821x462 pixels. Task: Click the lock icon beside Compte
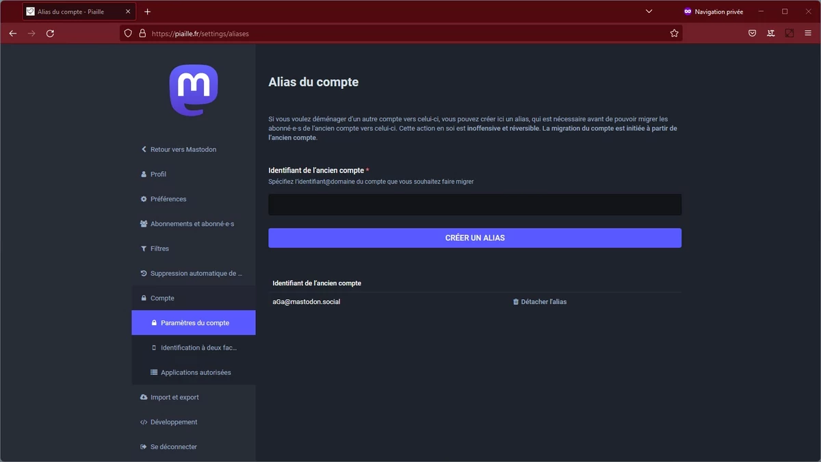pyautogui.click(x=144, y=298)
